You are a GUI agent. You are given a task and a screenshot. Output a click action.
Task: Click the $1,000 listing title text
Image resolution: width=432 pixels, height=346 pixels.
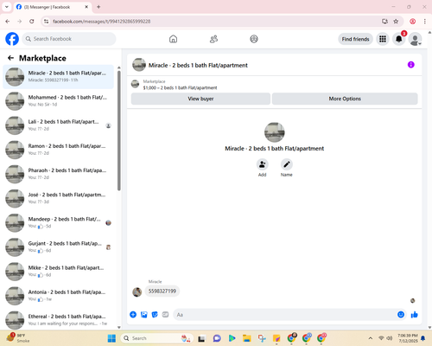tap(180, 87)
